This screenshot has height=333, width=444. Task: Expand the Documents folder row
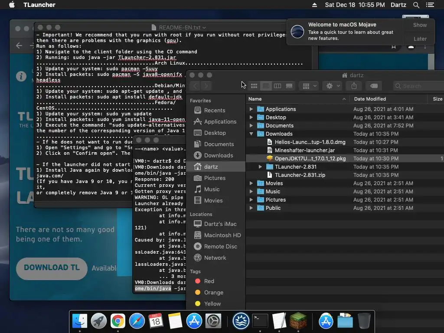click(251, 125)
